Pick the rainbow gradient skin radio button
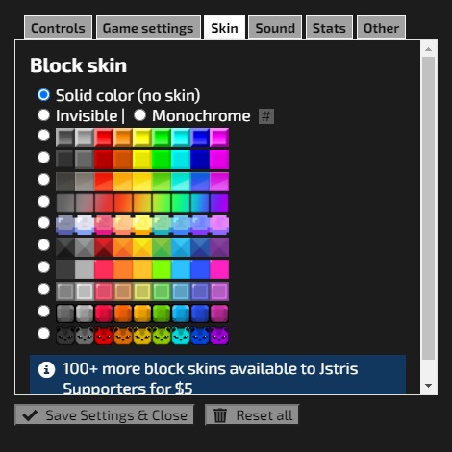Screen dimensions: 452x452 (43, 202)
